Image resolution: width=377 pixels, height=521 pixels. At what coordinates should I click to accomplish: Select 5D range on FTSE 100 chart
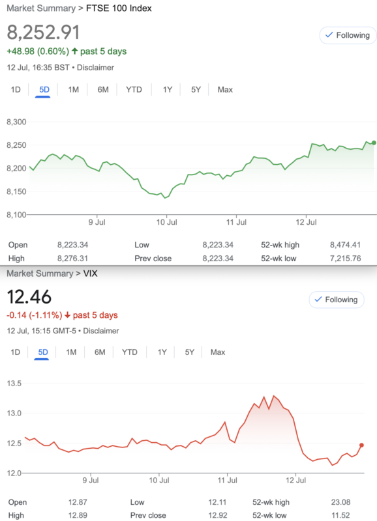coord(44,90)
